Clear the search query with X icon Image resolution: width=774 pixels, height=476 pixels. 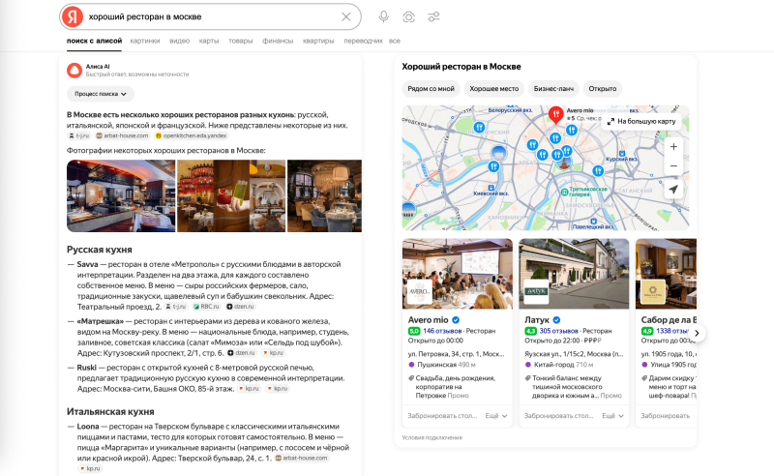[346, 16]
